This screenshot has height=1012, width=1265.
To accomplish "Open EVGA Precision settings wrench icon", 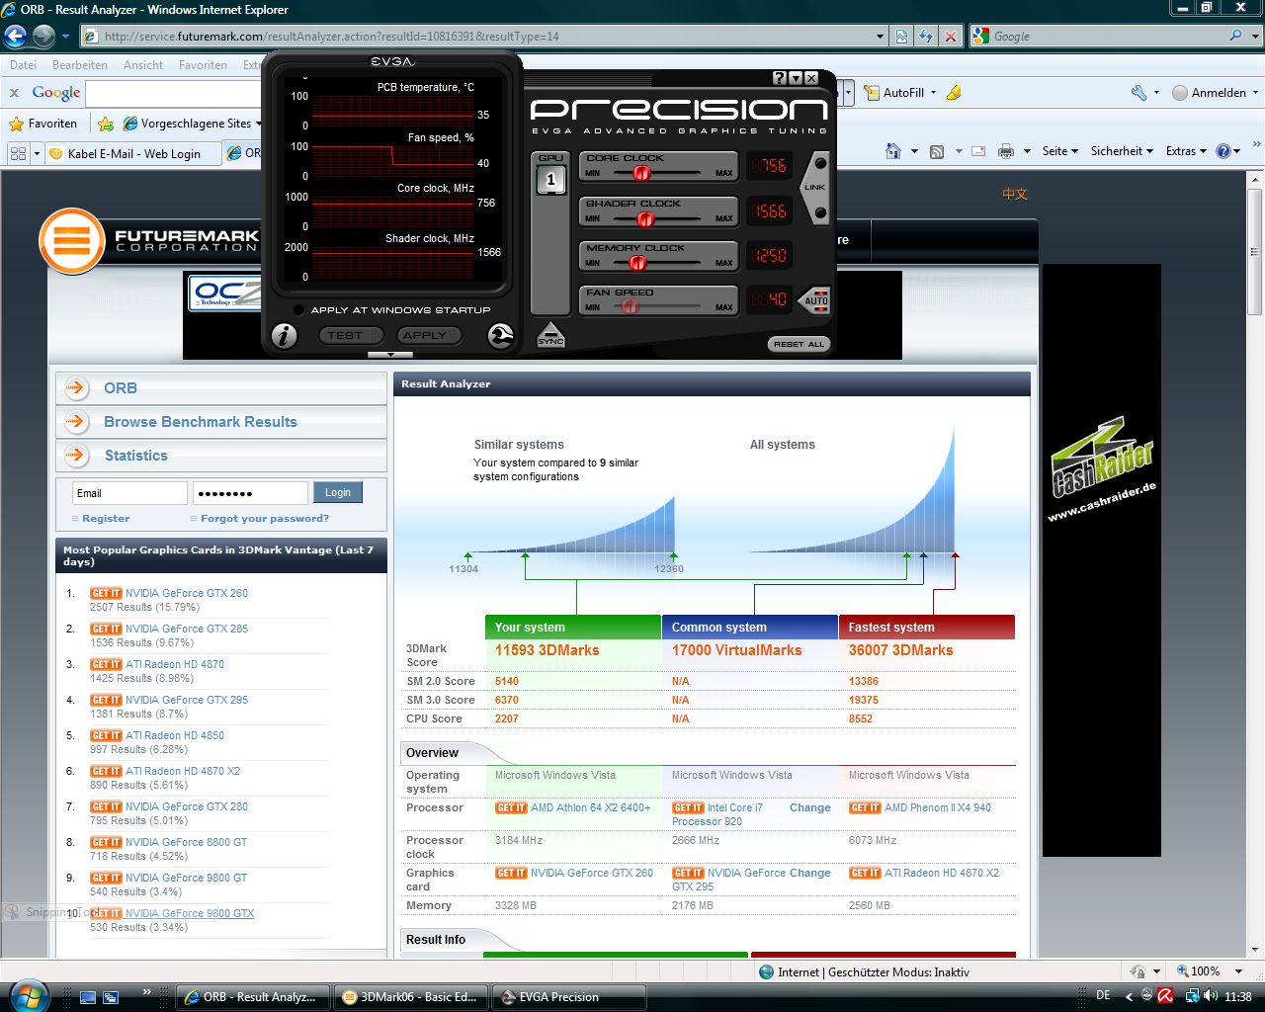I will click(x=501, y=336).
